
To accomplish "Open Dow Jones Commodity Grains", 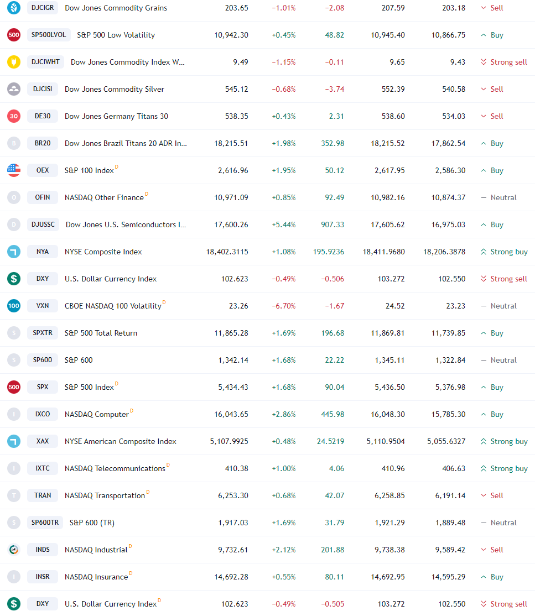I will 116,8.
